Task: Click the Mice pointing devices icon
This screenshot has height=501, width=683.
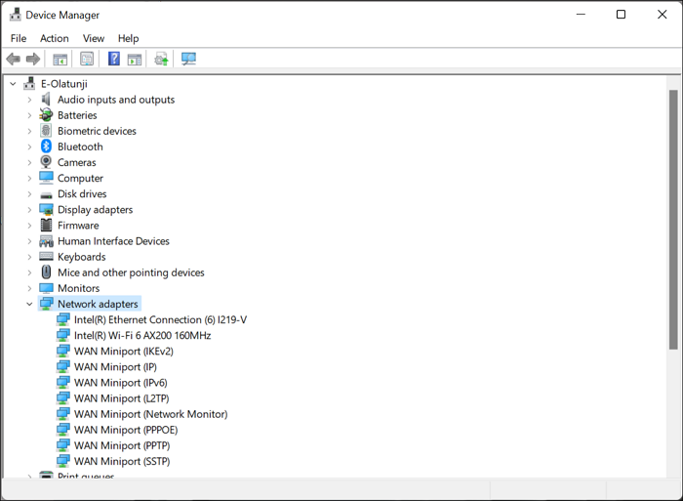Action: pos(46,272)
